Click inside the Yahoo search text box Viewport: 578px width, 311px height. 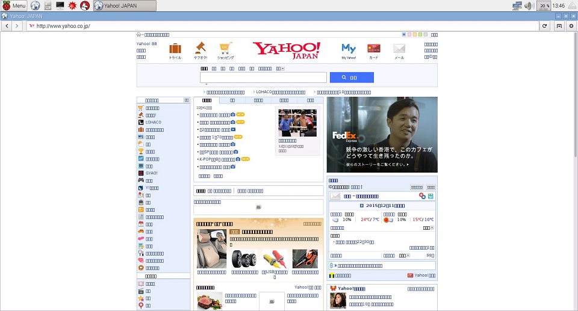tap(263, 78)
